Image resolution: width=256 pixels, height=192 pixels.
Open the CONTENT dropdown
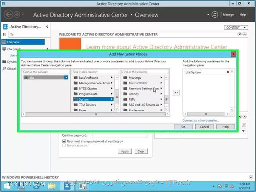coord(236,28)
